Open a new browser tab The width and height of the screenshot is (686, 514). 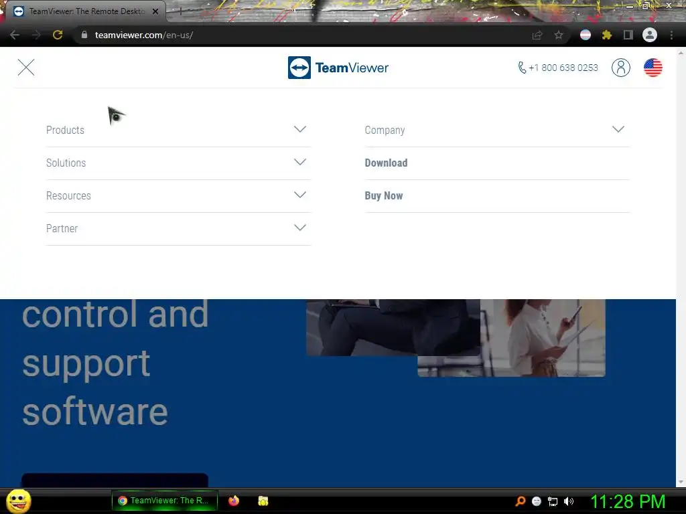click(x=180, y=11)
